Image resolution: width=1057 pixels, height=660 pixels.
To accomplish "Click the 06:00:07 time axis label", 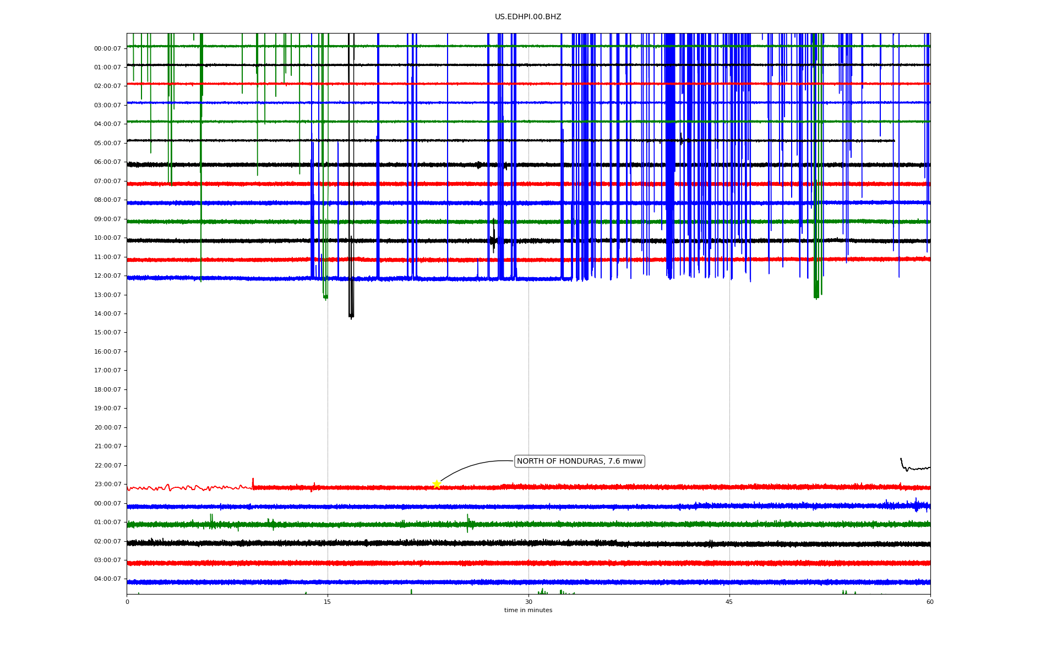I will coord(107,162).
